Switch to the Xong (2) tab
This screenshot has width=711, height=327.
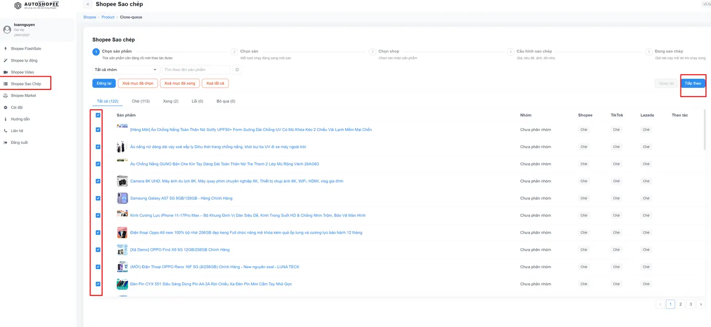(x=171, y=101)
